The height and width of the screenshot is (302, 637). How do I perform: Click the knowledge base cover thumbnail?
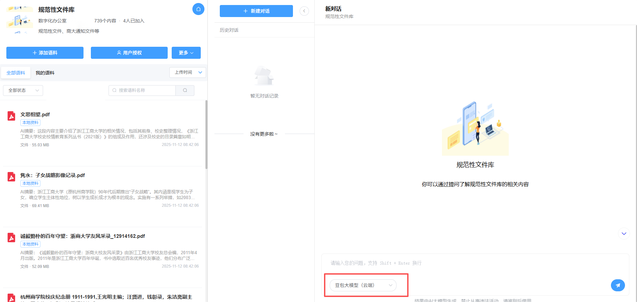19,20
